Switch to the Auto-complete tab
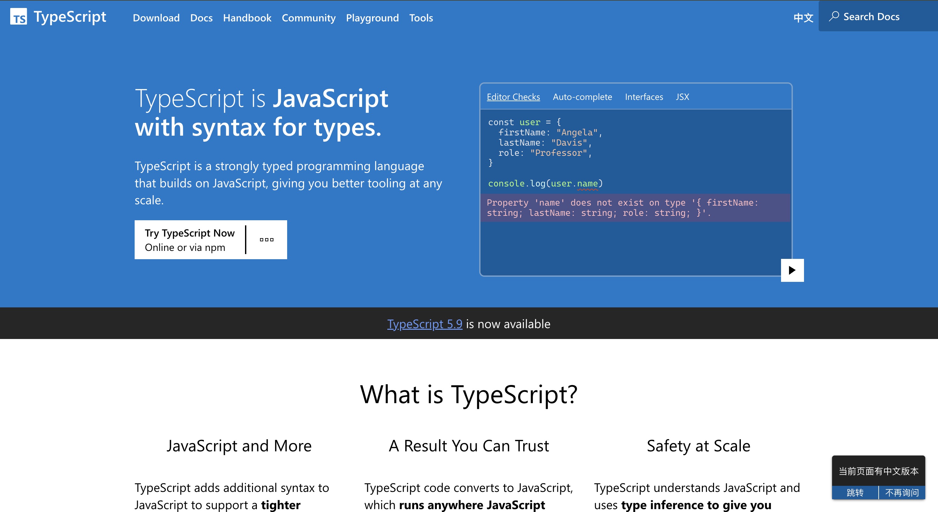938x512 pixels. point(582,97)
